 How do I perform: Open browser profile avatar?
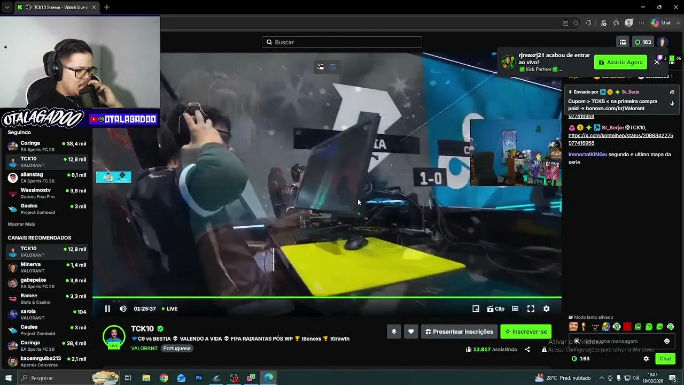click(x=629, y=23)
